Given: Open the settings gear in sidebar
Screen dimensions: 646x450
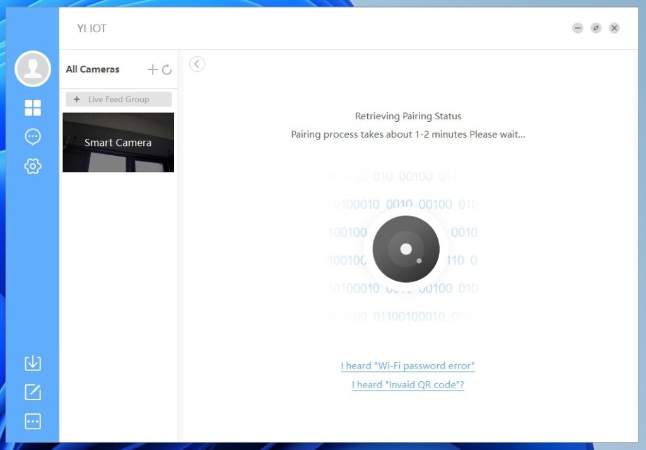Looking at the screenshot, I should (x=33, y=166).
